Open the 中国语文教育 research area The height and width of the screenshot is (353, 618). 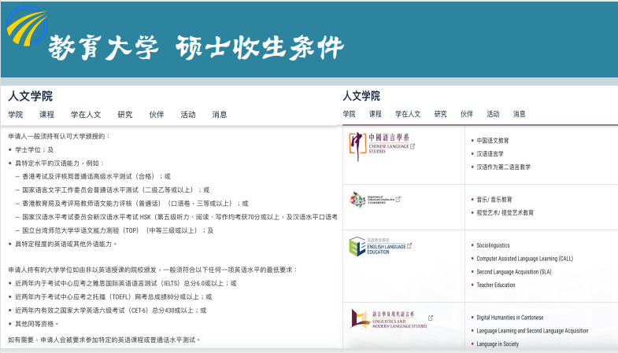click(493, 141)
